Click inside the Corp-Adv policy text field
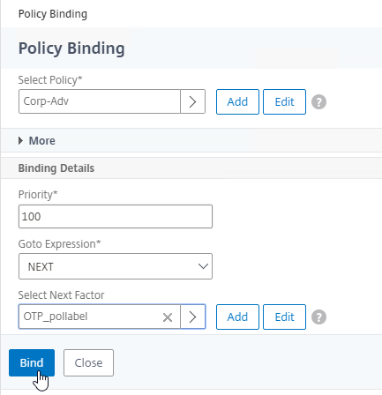This screenshot has height=395, width=382. [100, 101]
